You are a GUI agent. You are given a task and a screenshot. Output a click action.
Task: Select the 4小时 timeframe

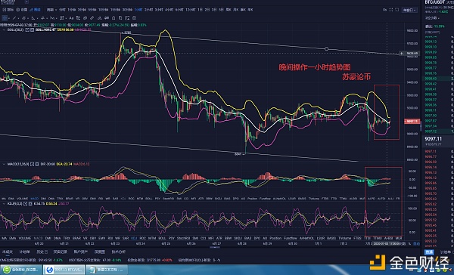[x=169, y=10]
